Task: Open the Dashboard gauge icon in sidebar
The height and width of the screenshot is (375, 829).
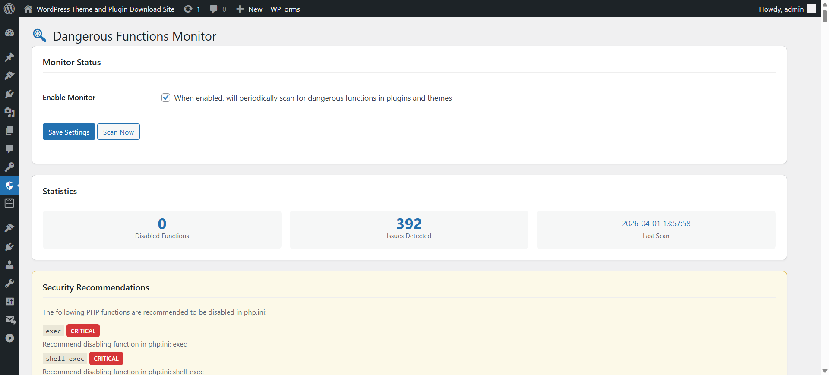Action: 9,33
